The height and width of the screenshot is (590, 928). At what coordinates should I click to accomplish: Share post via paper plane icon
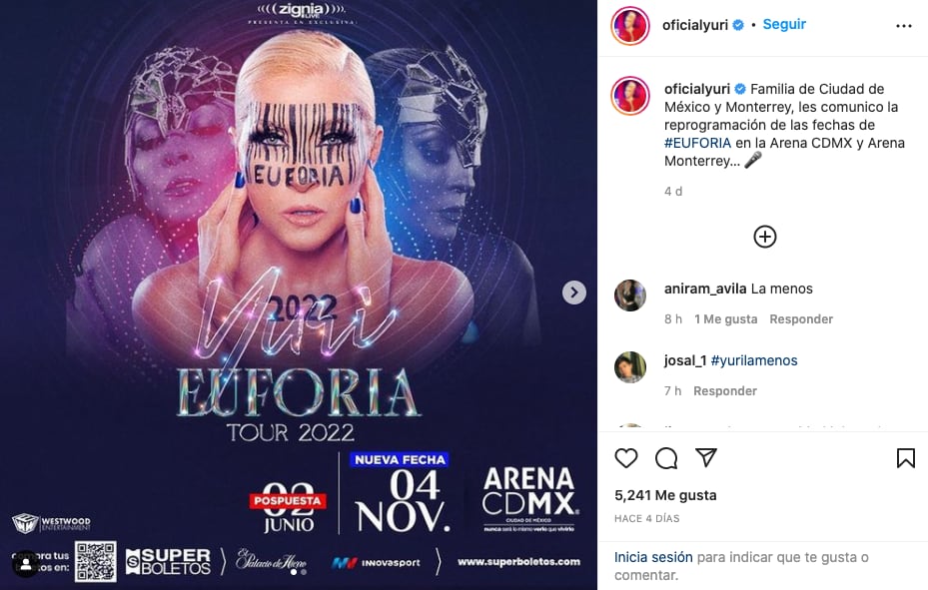pos(706,457)
